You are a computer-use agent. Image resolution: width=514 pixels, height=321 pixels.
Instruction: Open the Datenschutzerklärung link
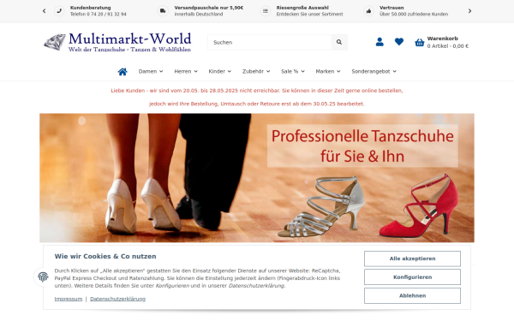coord(117,299)
